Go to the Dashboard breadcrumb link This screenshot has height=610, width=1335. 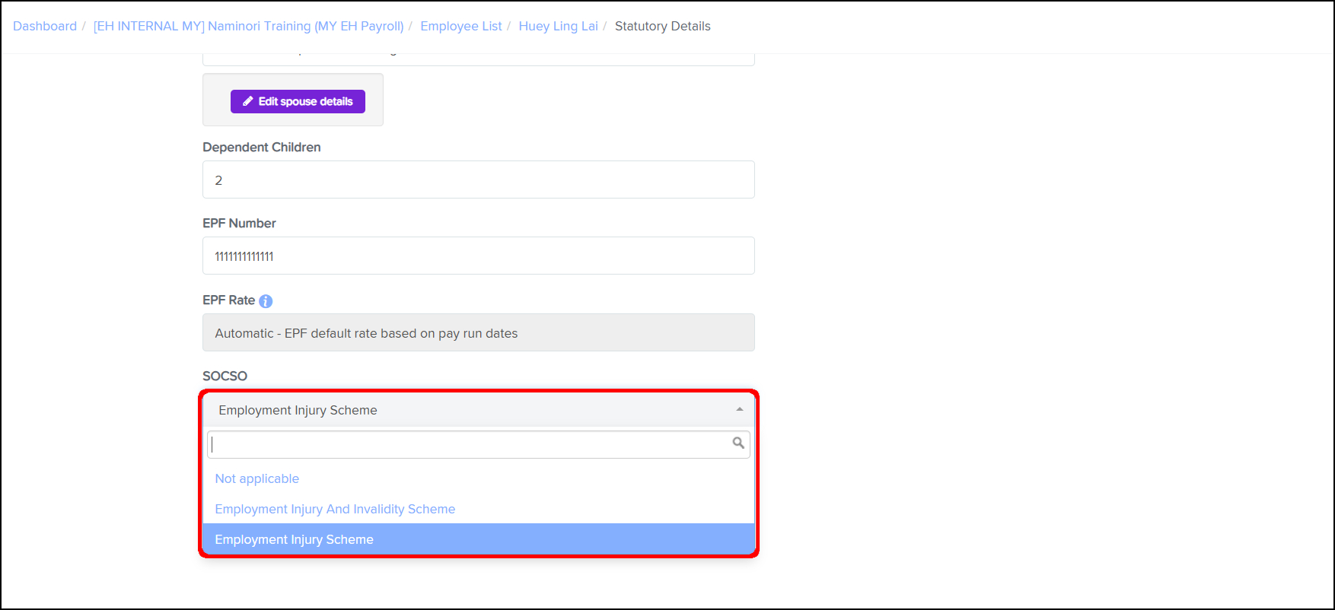[45, 26]
